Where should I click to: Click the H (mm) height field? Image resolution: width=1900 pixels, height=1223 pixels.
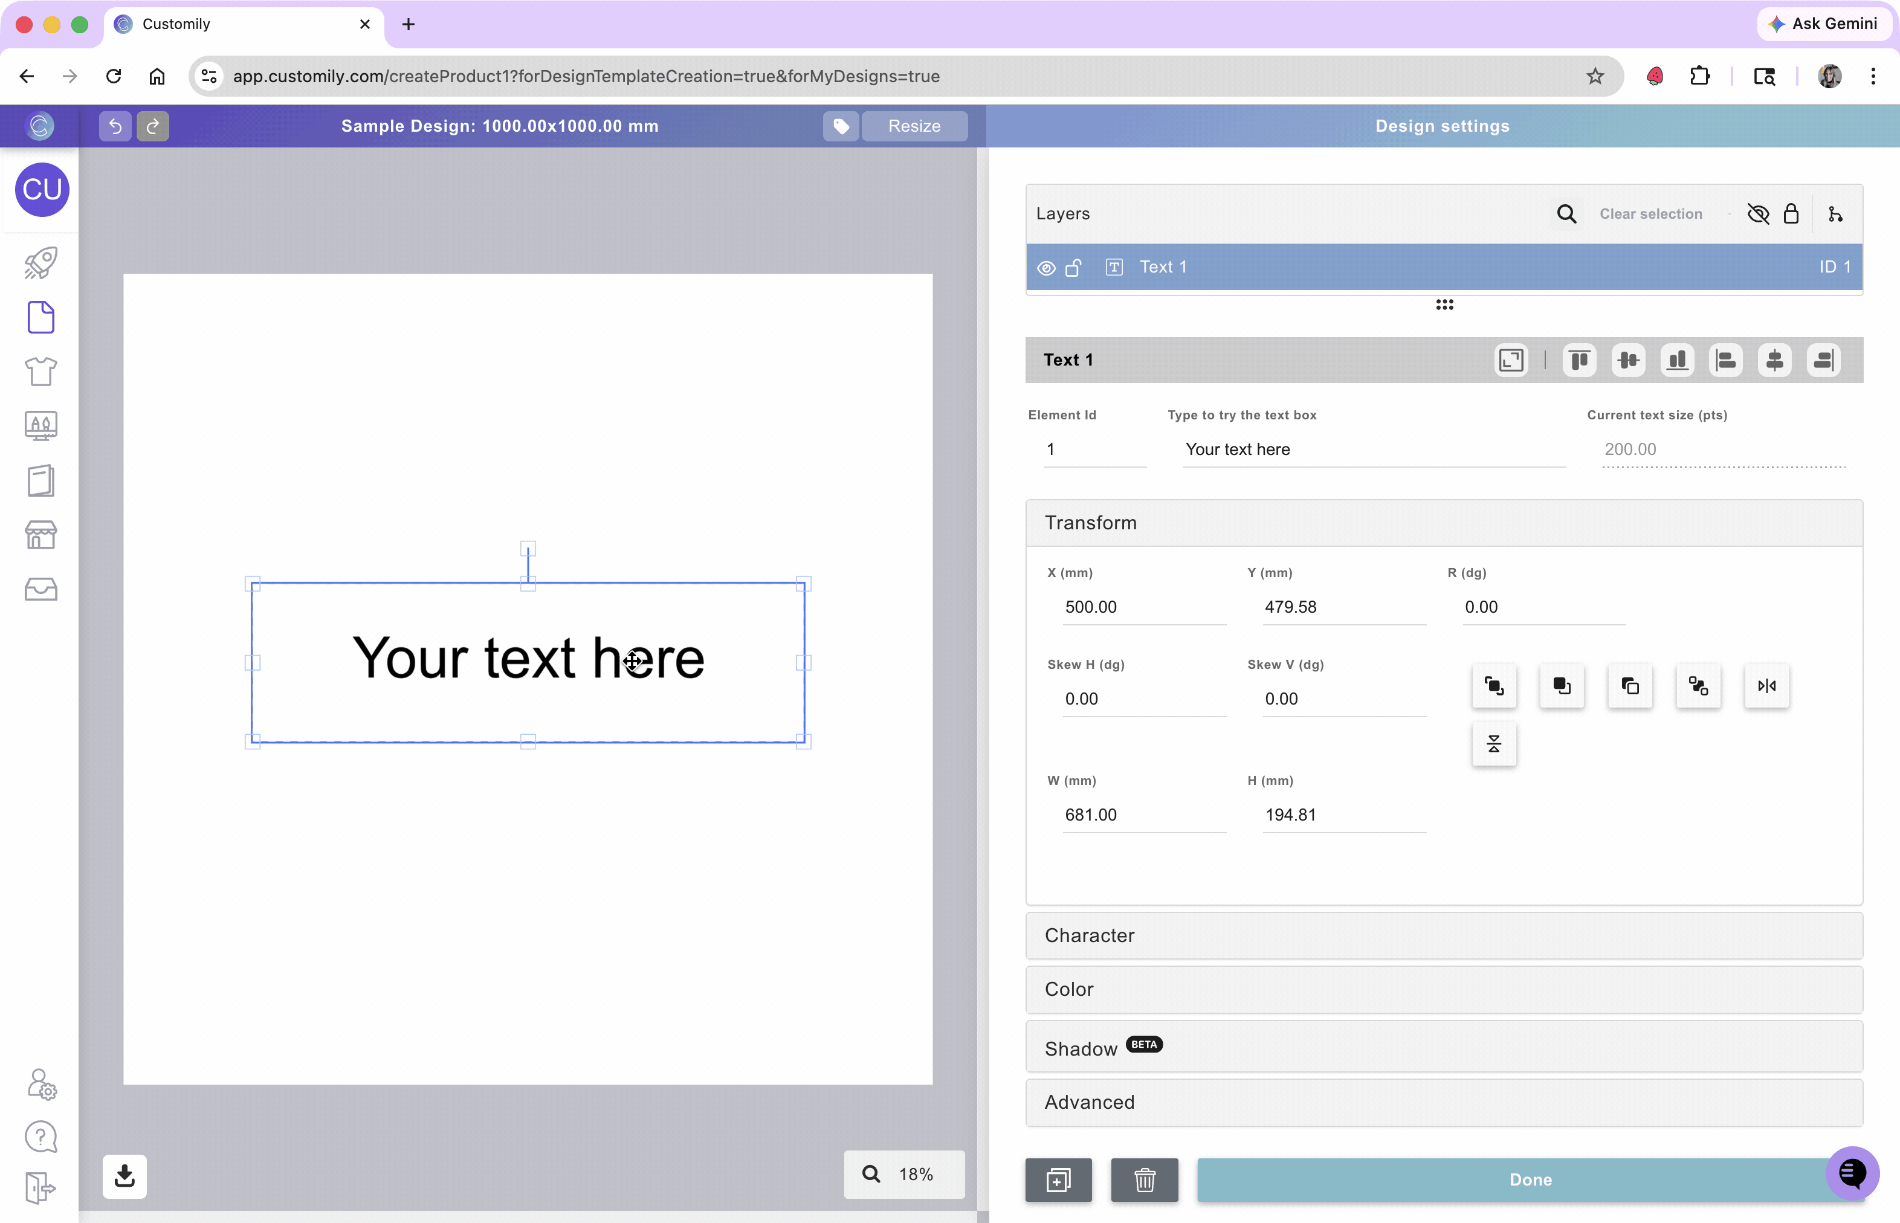(1344, 816)
